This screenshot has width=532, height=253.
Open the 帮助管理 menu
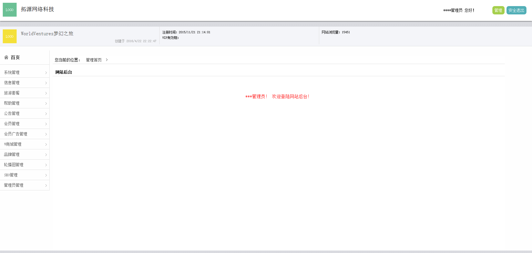tap(25, 103)
